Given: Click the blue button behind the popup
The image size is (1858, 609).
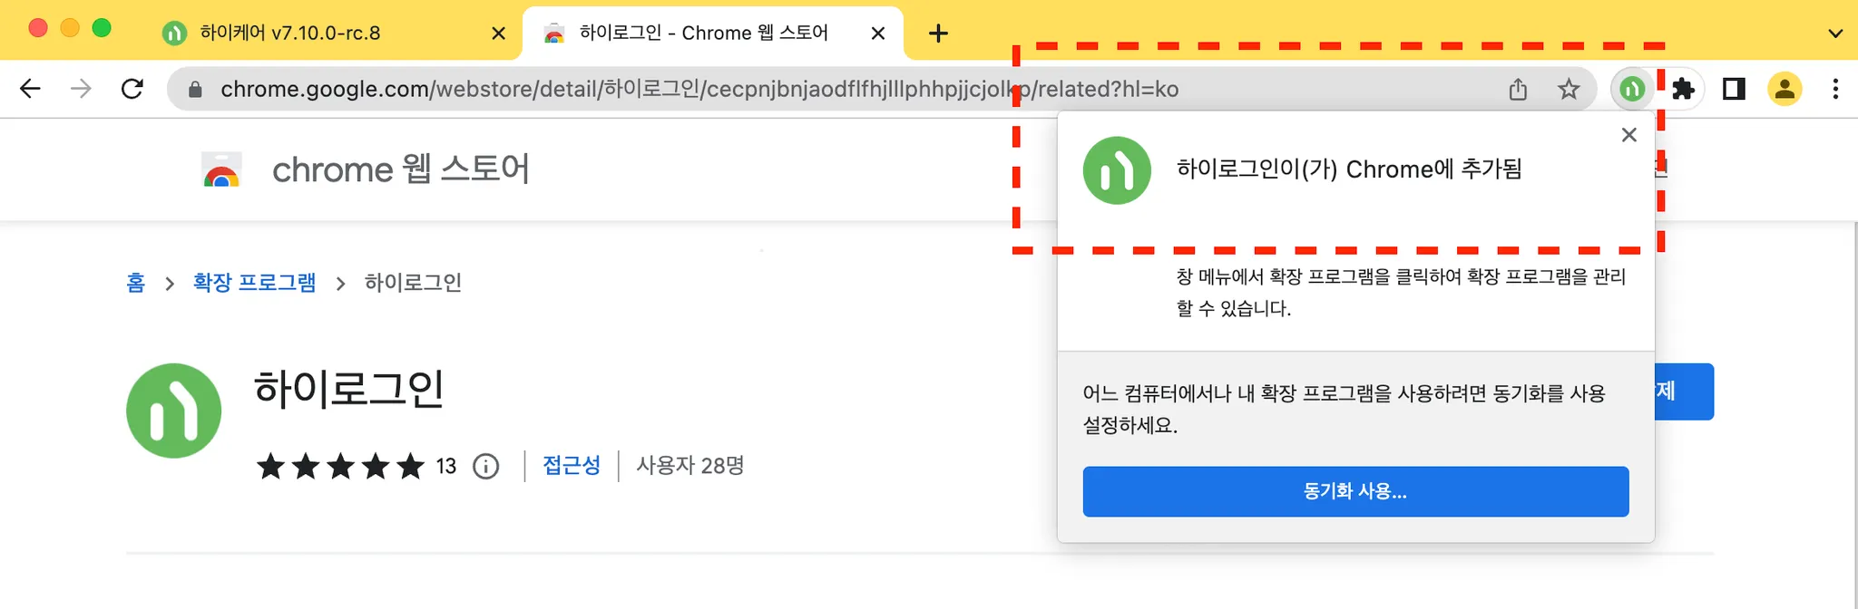Looking at the screenshot, I should pos(1685,391).
